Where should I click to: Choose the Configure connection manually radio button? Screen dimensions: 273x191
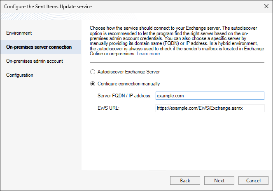[93, 84]
